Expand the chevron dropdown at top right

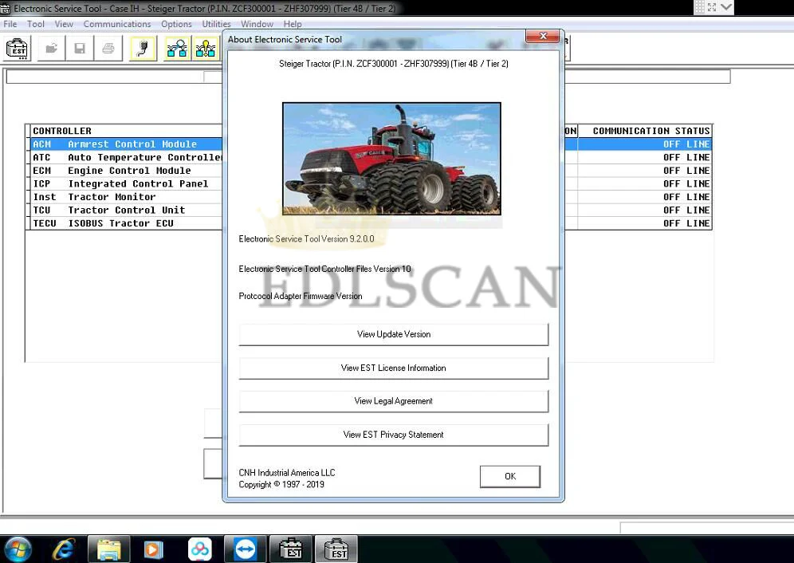[726, 7]
